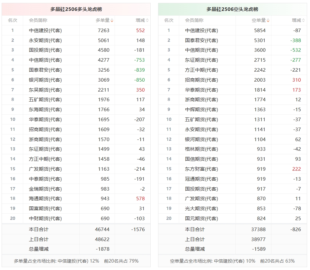Click sort arrows beside long table 增减

coord(147,20)
